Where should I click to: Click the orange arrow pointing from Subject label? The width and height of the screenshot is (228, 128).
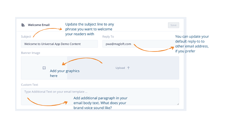pos(47,33)
